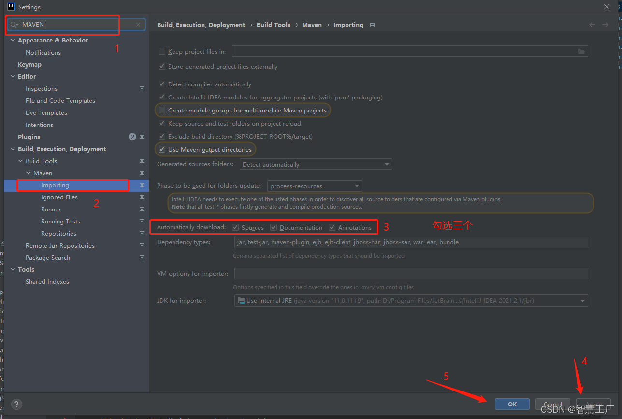This screenshot has width=622, height=419.
Task: Clear the MAVEN search text with X icon
Action: pyautogui.click(x=138, y=24)
